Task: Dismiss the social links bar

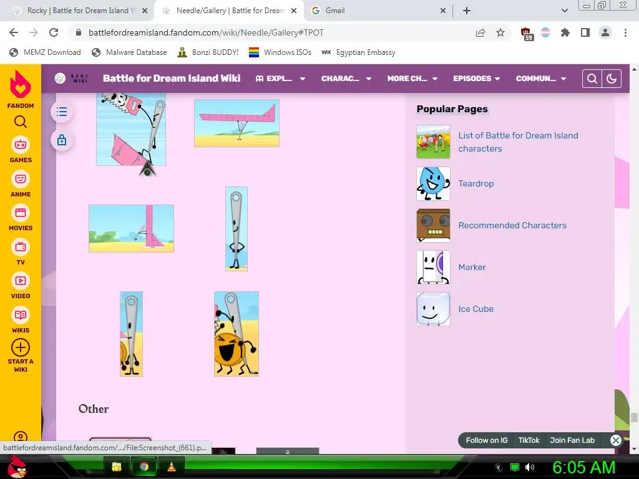Action: coord(615,440)
